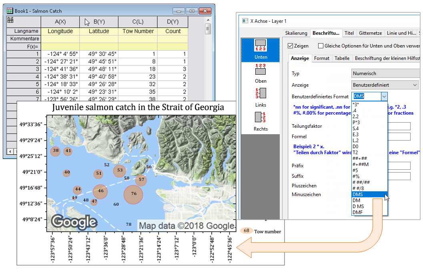Select the Rechts axis icon
The width and height of the screenshot is (423, 272).
click(x=261, y=121)
